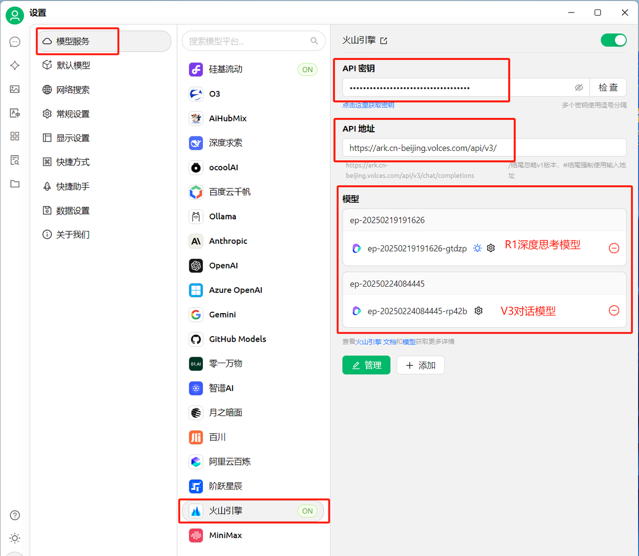Switch app theme via the sun icon
Screen dimensions: 639x556
click(14, 538)
